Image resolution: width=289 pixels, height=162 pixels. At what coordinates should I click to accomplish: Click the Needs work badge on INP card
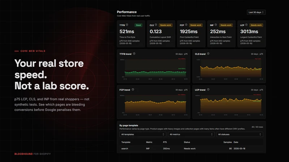[226, 25]
